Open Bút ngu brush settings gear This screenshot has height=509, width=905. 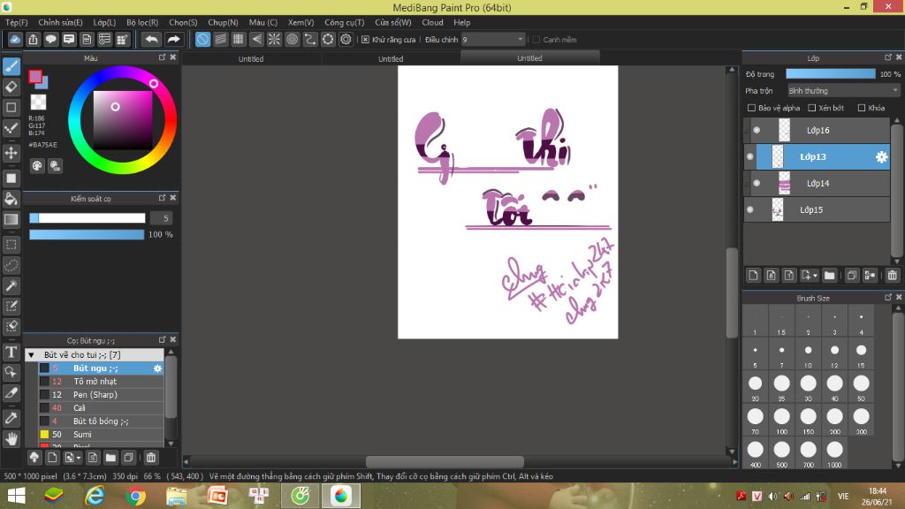tap(157, 368)
